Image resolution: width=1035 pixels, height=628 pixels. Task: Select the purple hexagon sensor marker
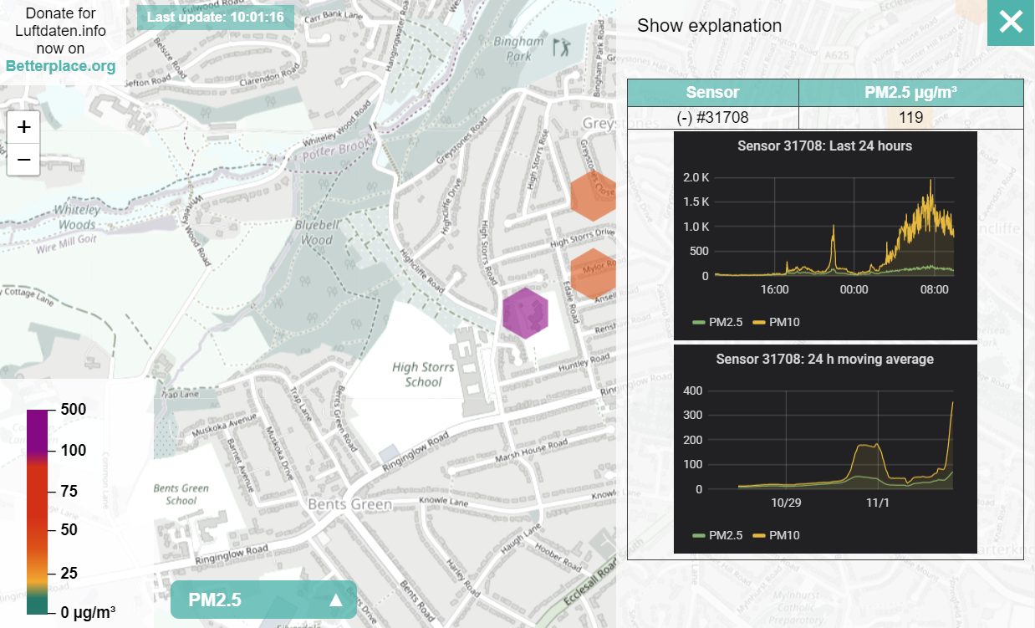pos(525,313)
